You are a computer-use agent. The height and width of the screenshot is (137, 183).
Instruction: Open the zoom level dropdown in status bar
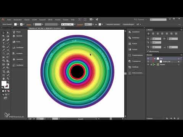point(45,119)
